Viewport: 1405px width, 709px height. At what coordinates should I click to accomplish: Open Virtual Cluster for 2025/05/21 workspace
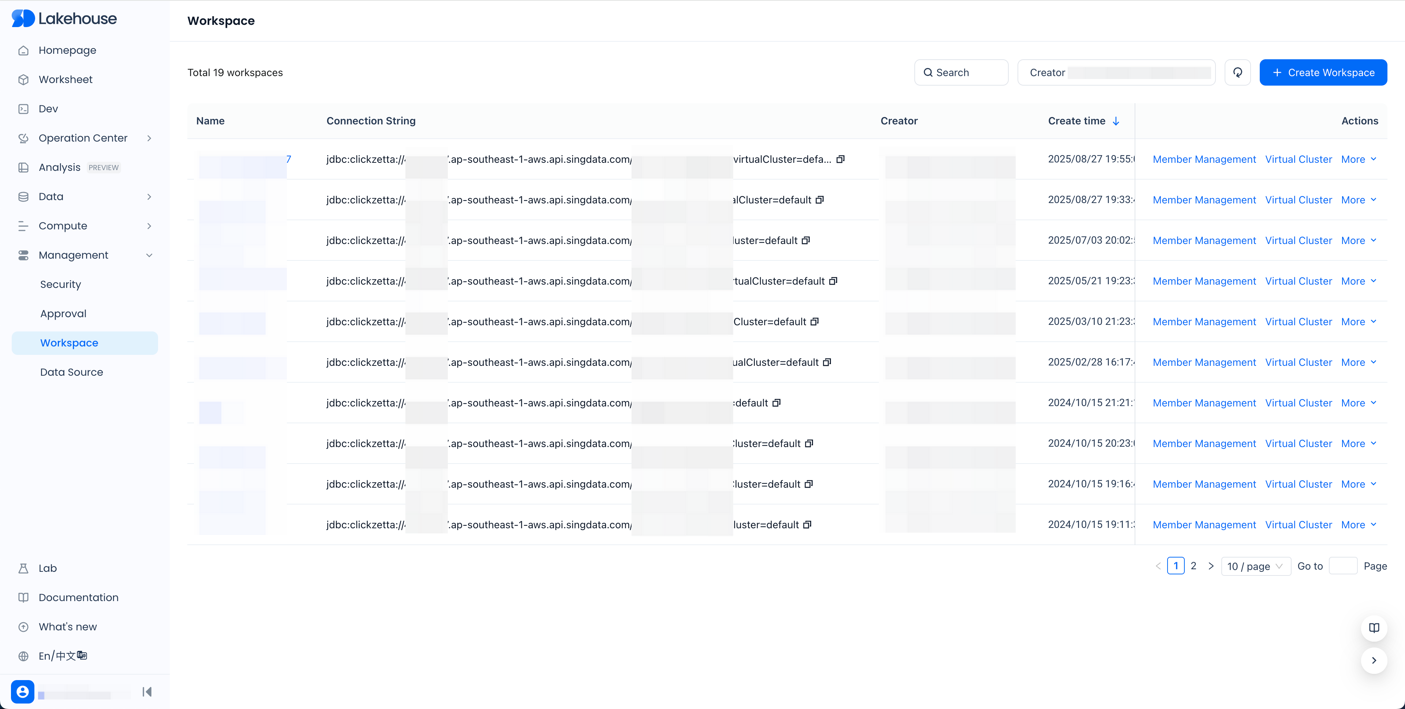click(x=1298, y=281)
